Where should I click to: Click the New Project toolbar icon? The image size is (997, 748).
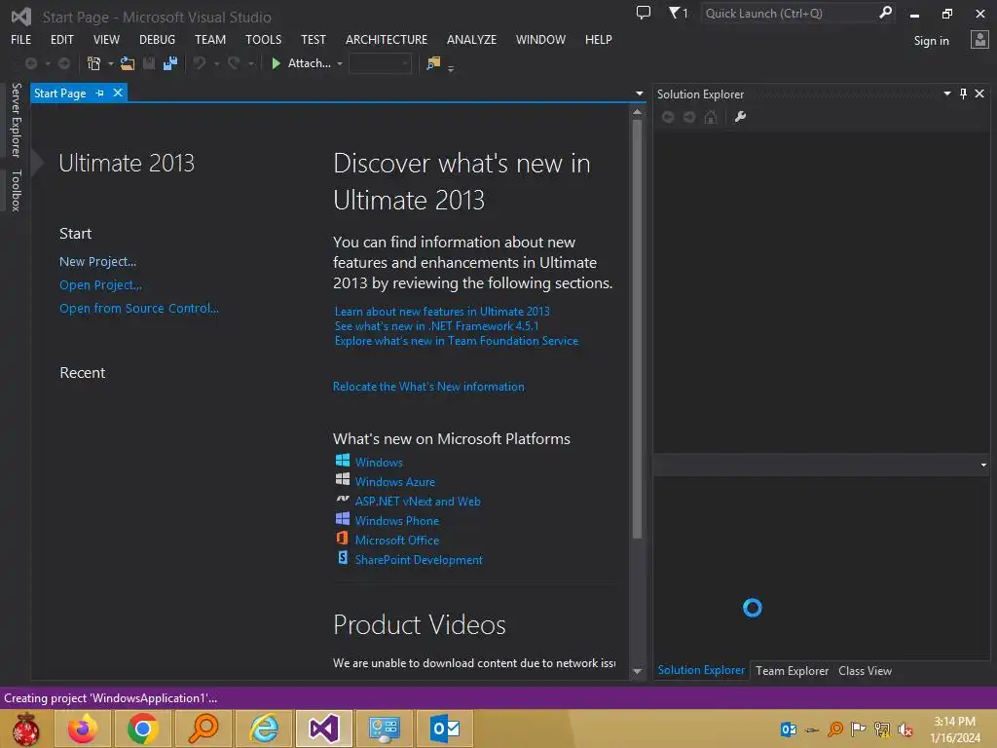point(93,63)
